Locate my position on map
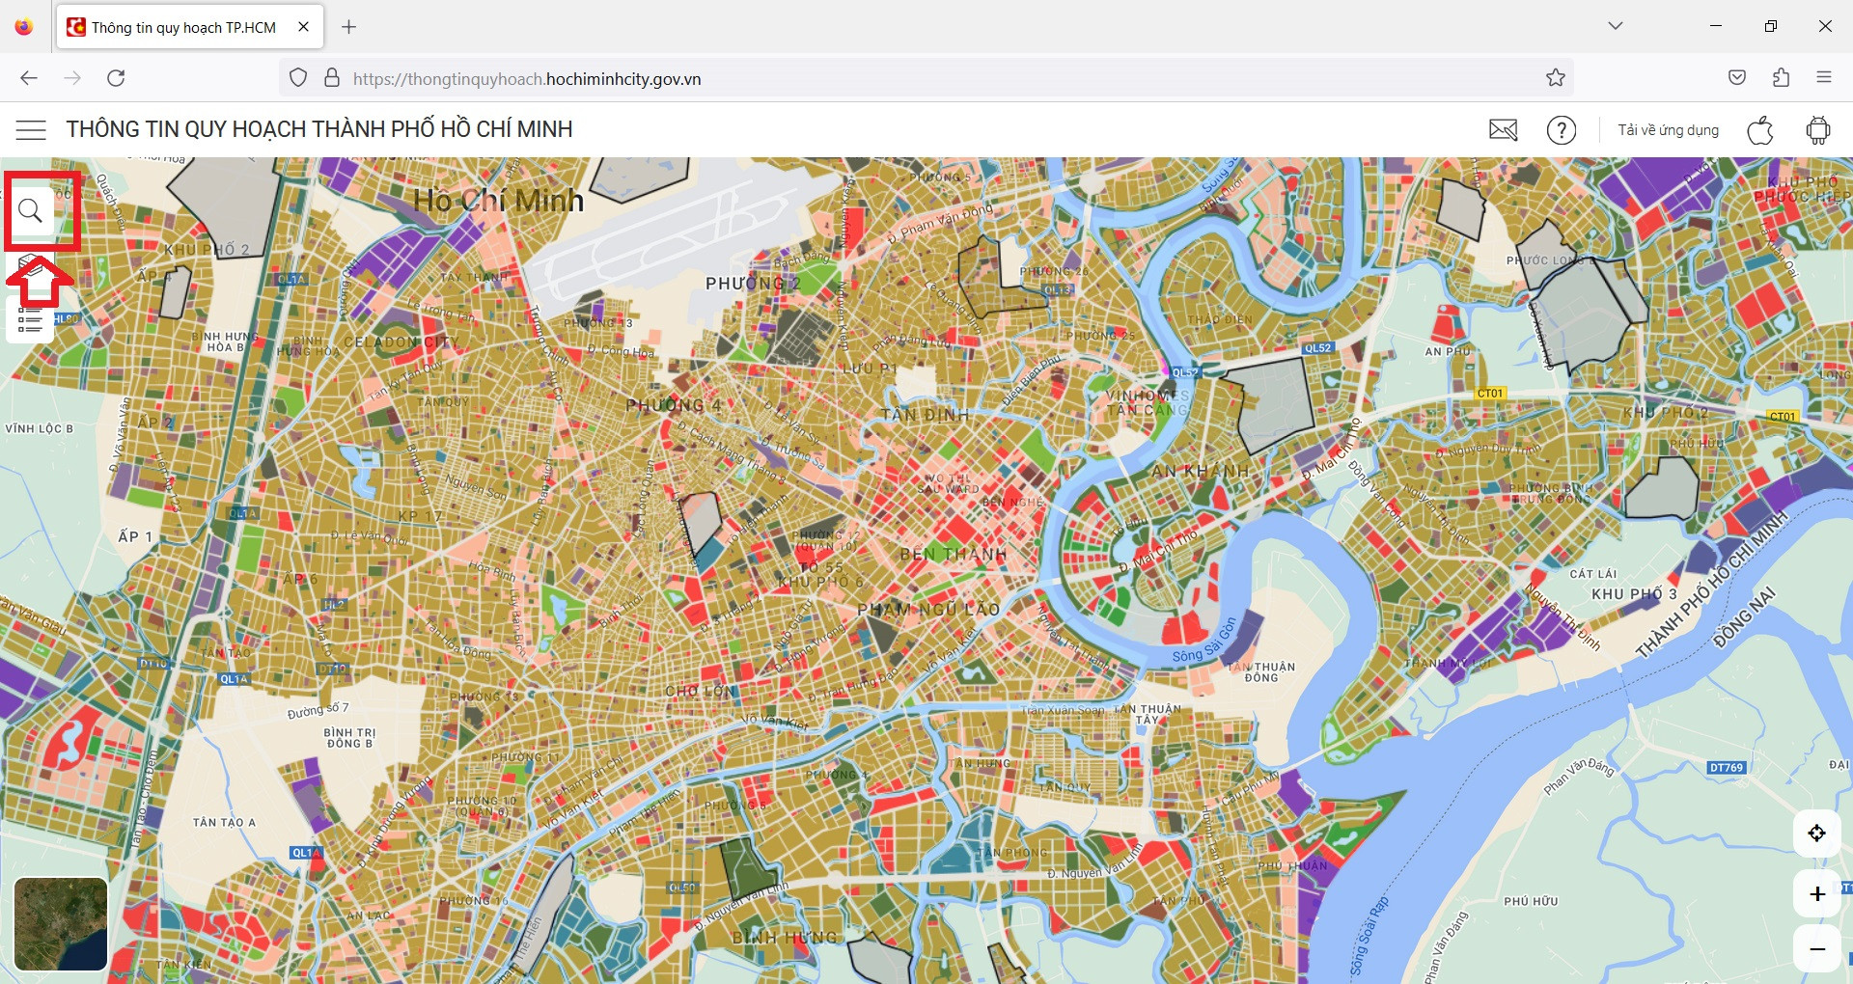 click(x=1816, y=834)
